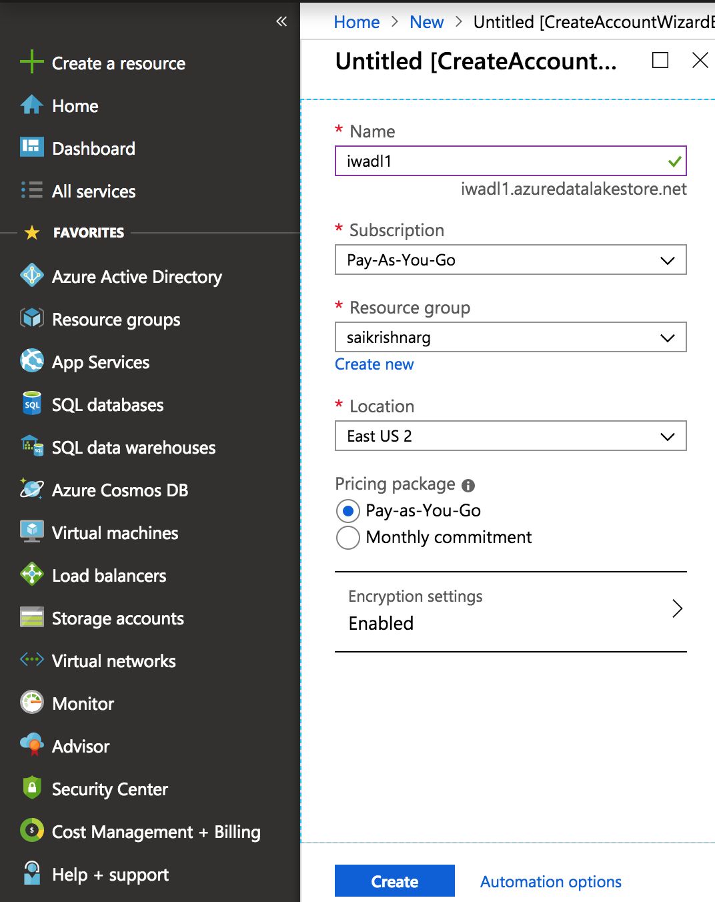The width and height of the screenshot is (715, 902).
Task: Click the green plus Create a resource icon
Action: click(x=32, y=62)
